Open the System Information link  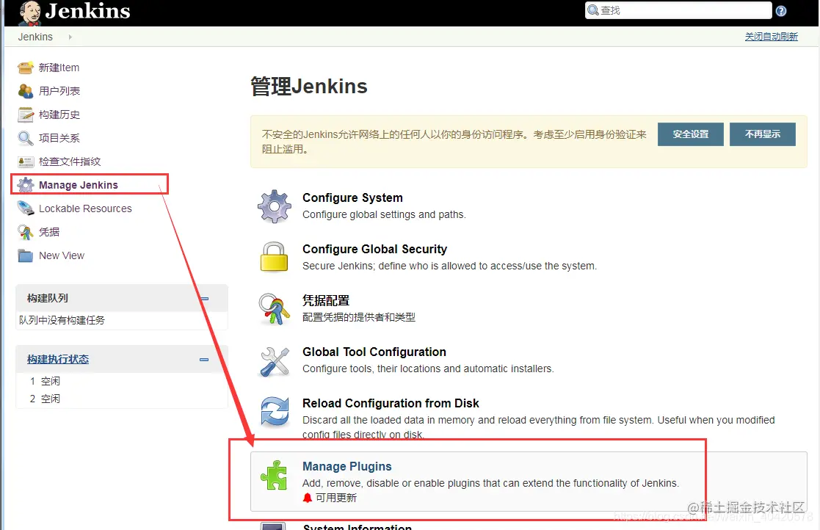(358, 526)
